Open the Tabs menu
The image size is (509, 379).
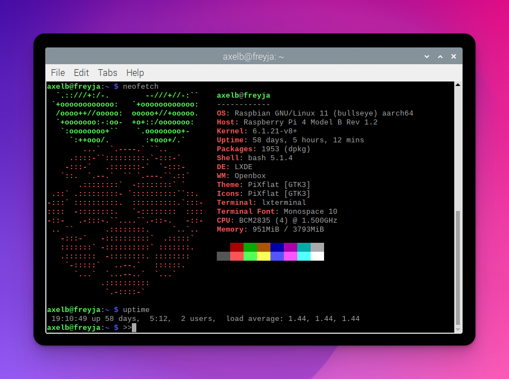pyautogui.click(x=107, y=73)
